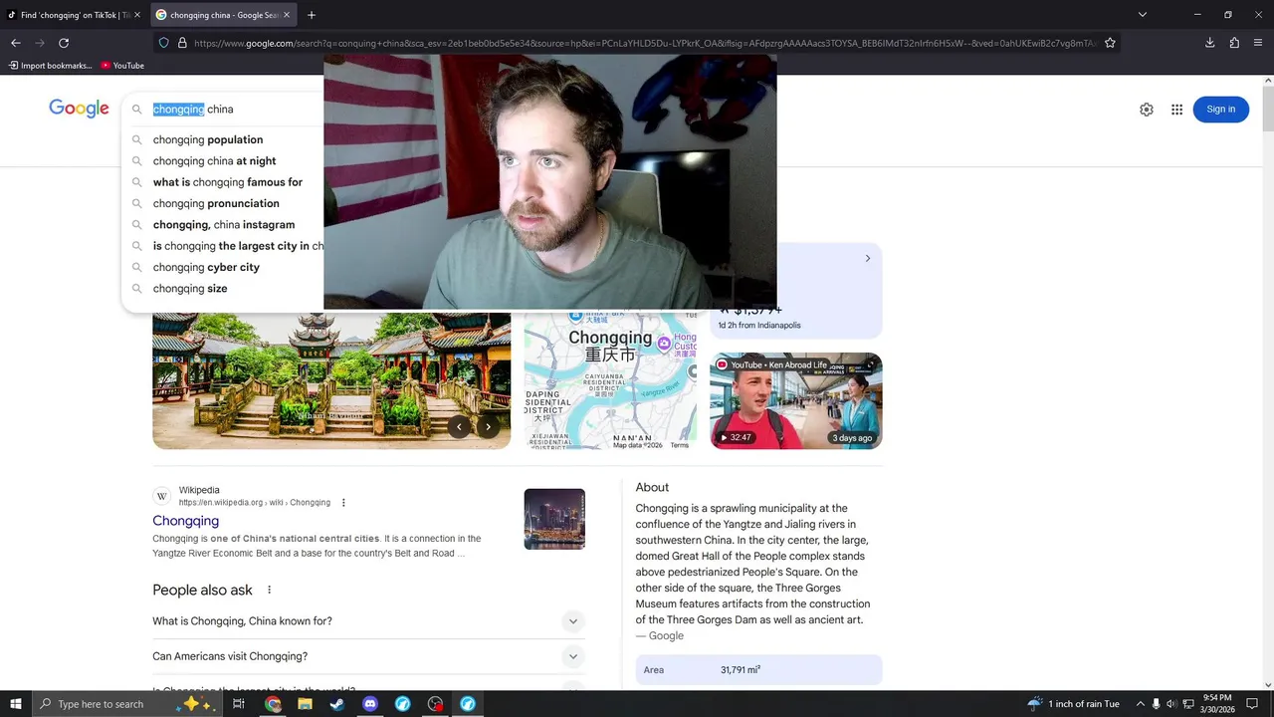Open a new browser tab

[x=312, y=15]
